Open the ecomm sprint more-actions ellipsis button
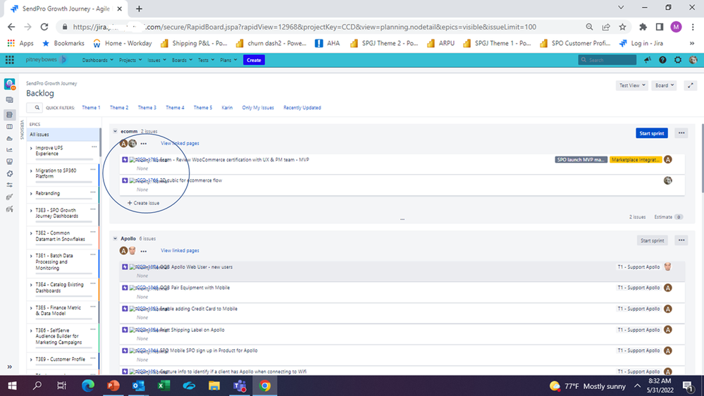704x396 pixels. point(681,133)
